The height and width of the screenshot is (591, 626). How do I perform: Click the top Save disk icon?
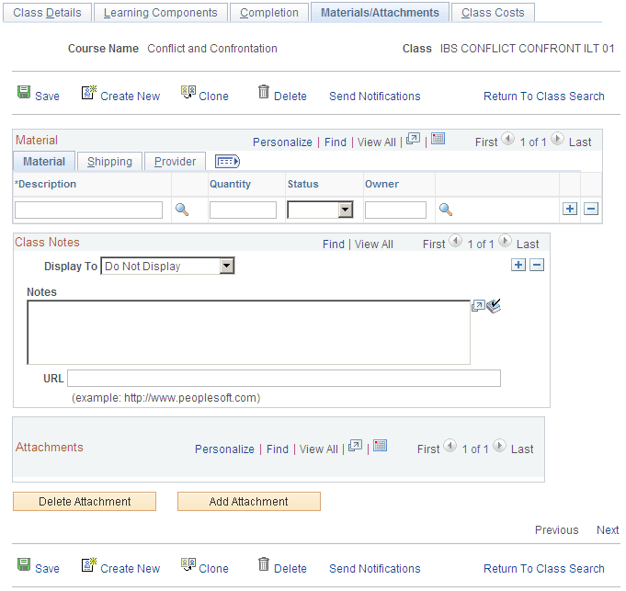24,92
